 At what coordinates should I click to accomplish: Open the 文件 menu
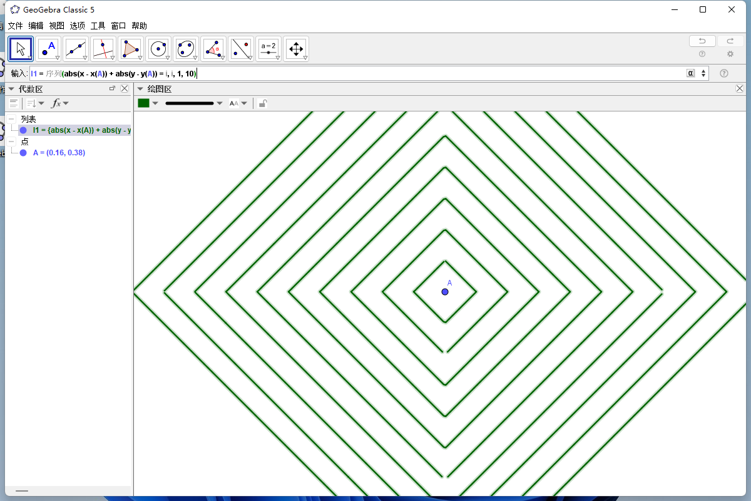(x=15, y=26)
